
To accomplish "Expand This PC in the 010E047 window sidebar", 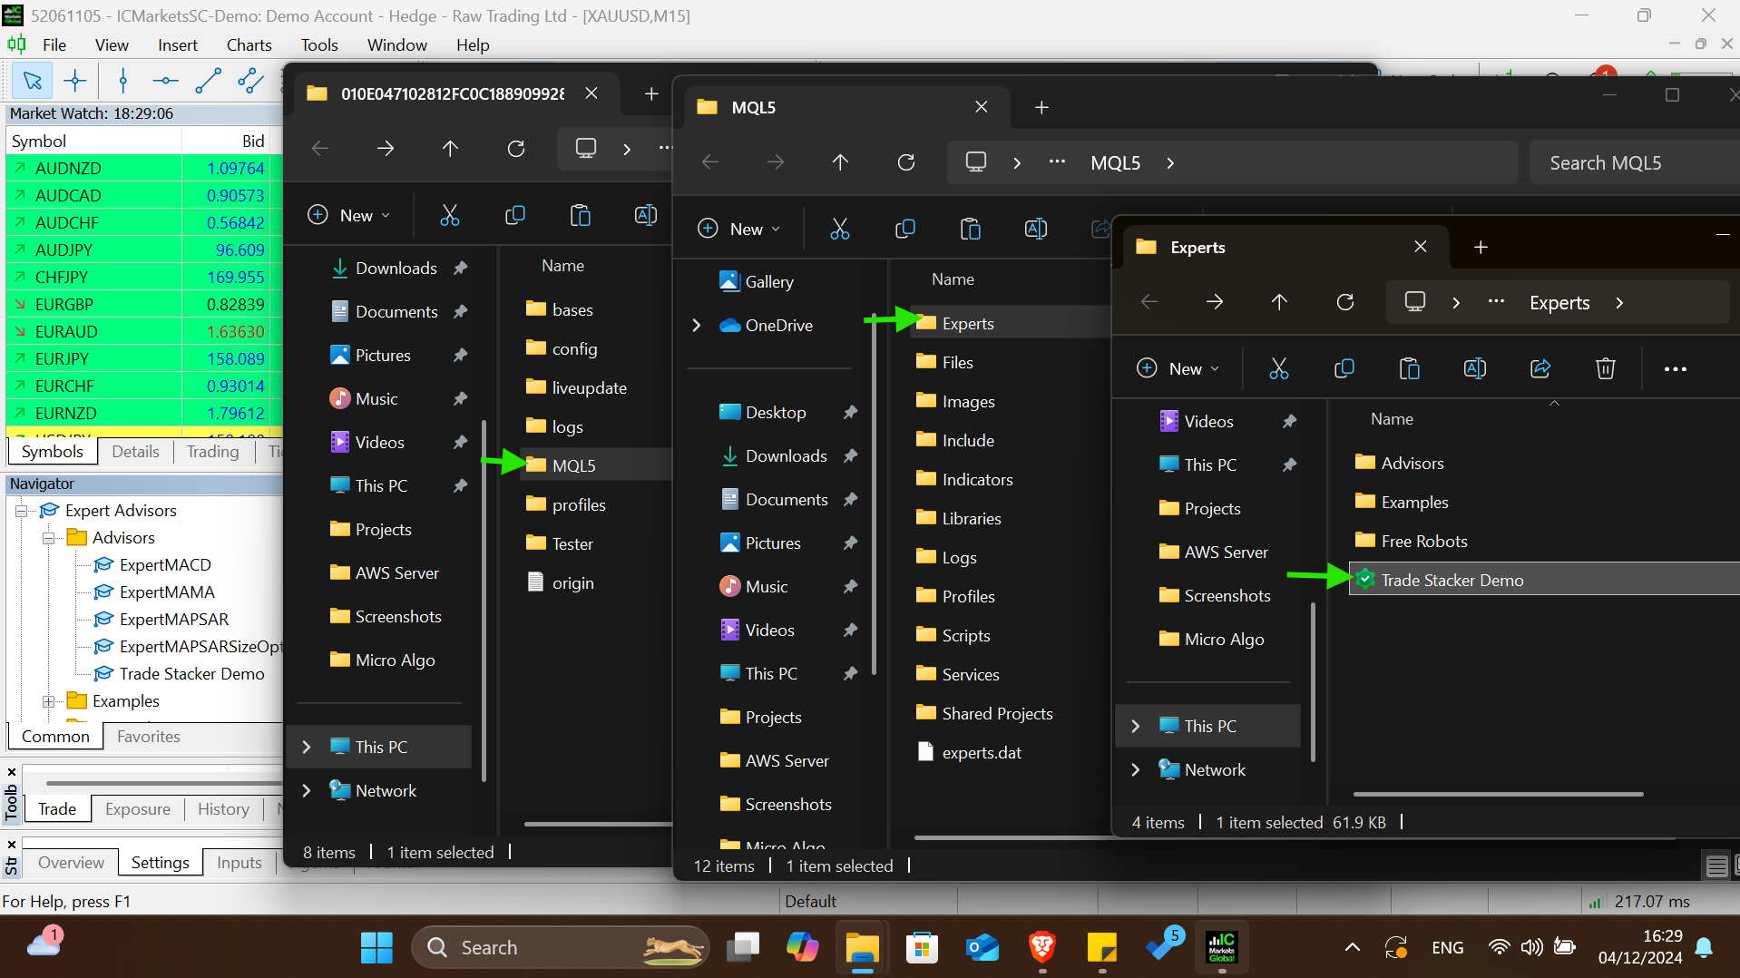I will click(307, 747).
